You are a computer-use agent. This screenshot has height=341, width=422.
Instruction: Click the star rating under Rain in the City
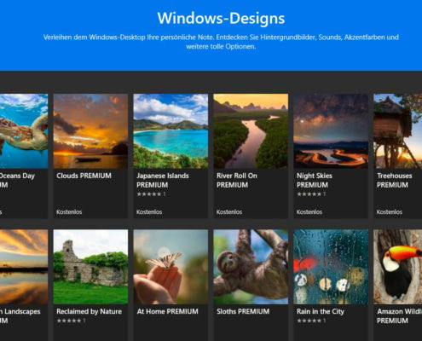tap(311, 321)
